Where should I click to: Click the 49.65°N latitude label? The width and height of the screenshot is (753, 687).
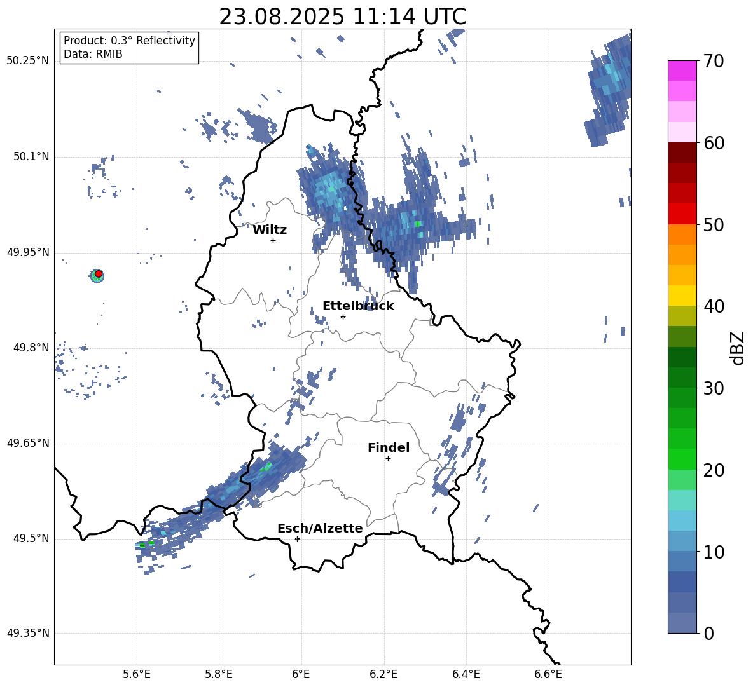[x=27, y=442]
